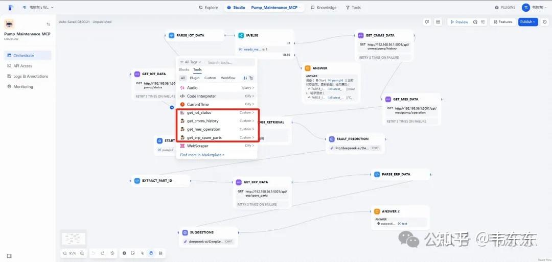Click the conversation variables icon in top toolbar
Viewport: 552px width, 262px height.
coord(427,22)
